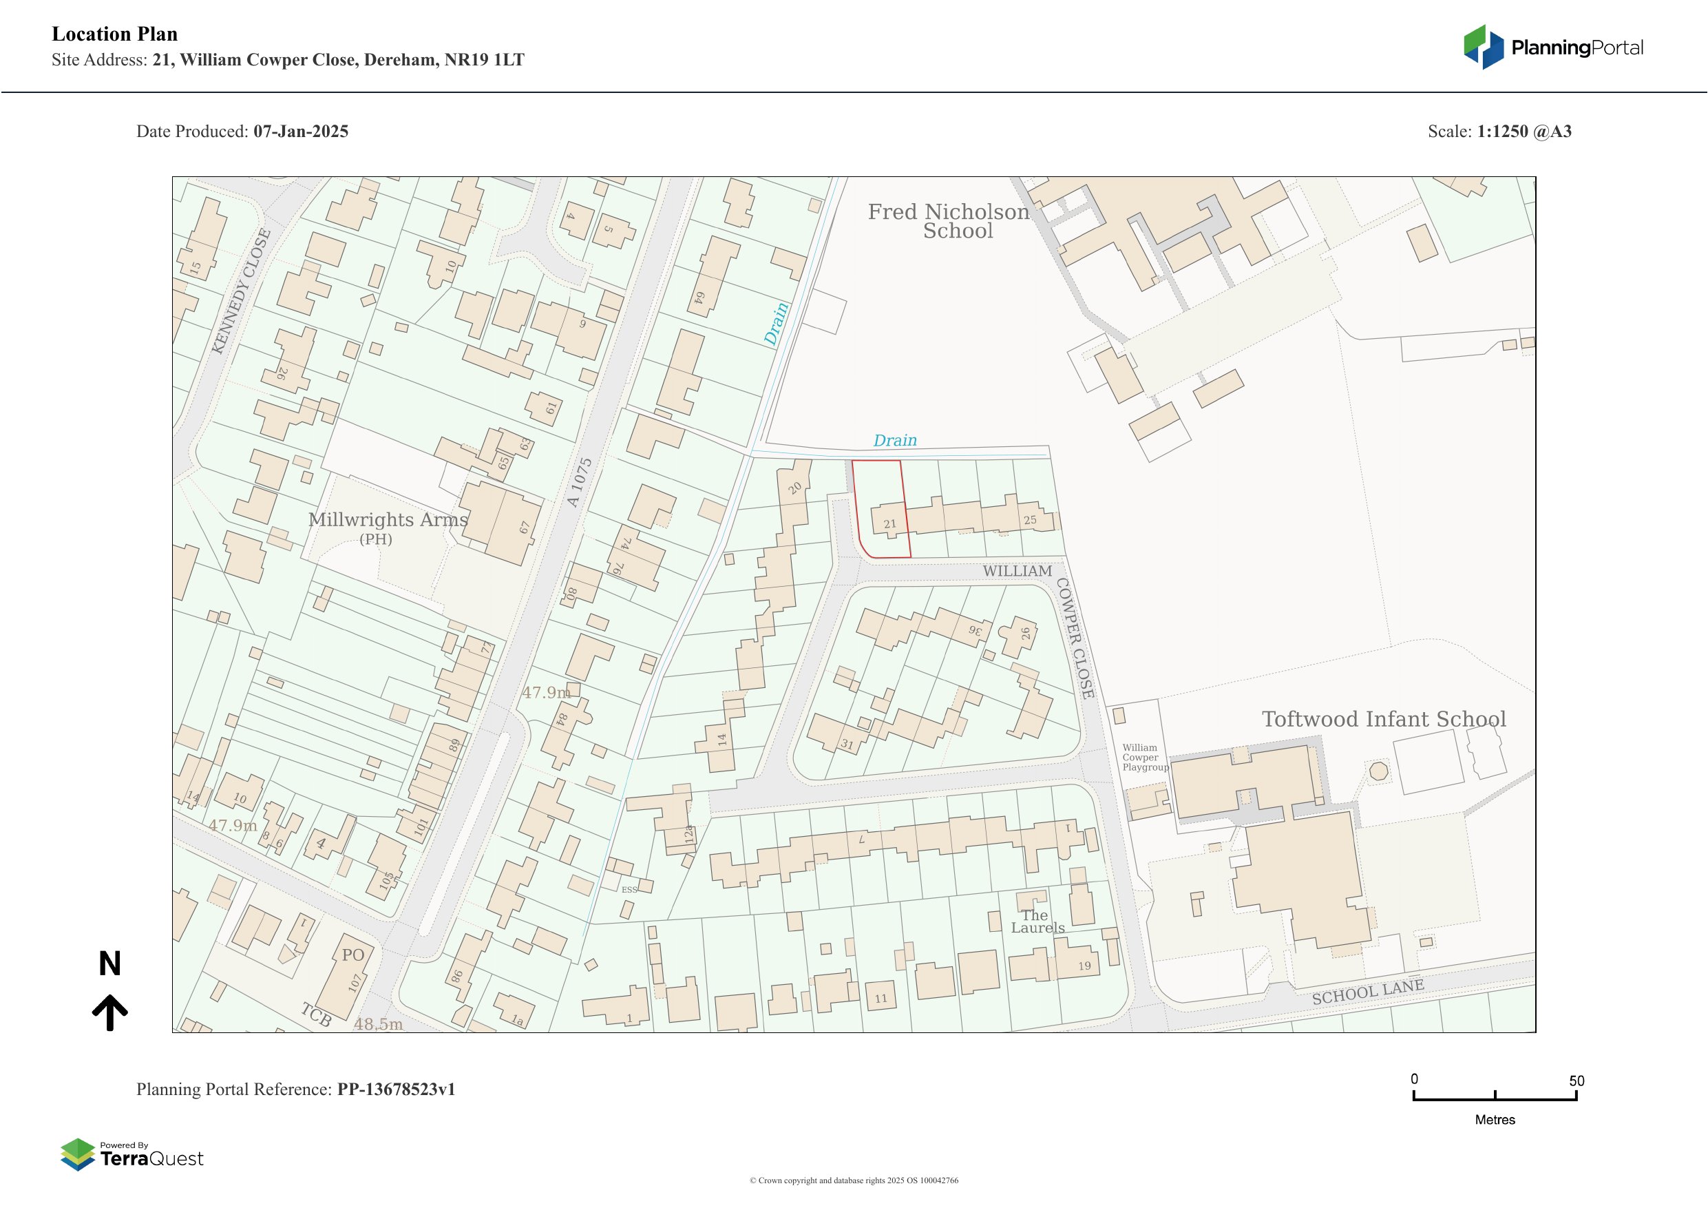Click the PlanningPortal logo
Screen dimensions: 1708x1208
[x=1553, y=48]
